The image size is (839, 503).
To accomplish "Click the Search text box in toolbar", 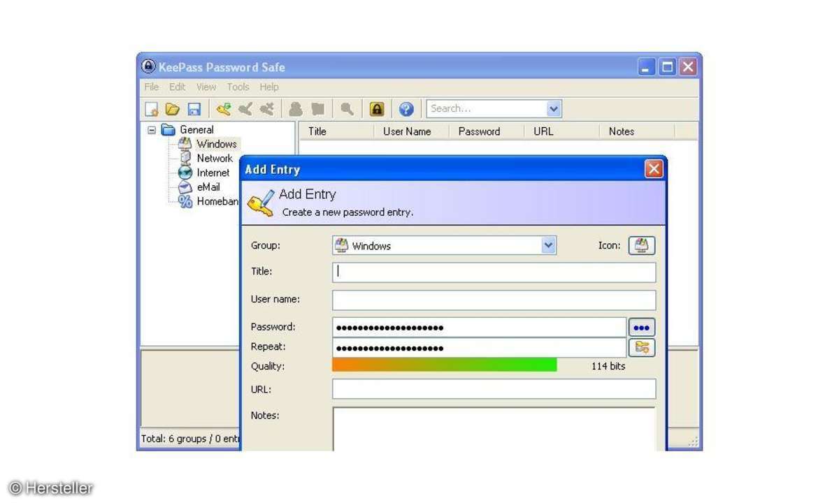I will pyautogui.click(x=487, y=109).
